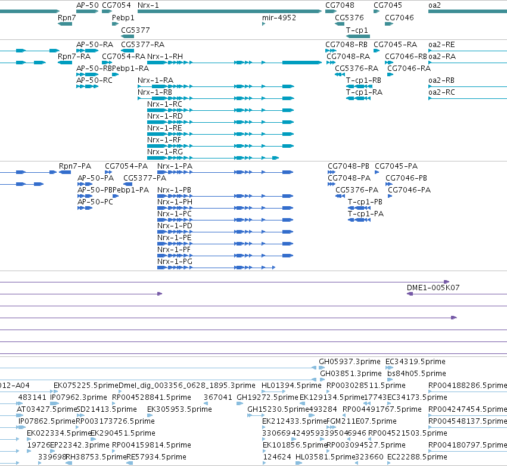Select the AP-50-PA protein label

95,178
